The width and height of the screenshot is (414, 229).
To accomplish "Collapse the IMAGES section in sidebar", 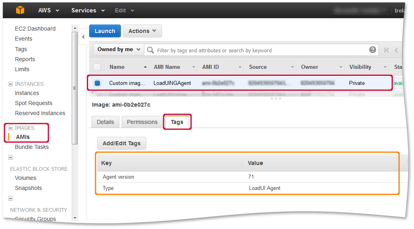I will 10,128.
